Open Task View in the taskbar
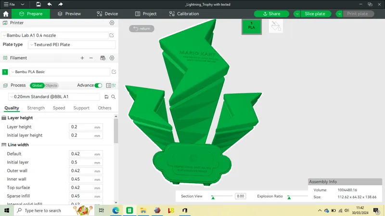This screenshot has height=216, width=385. [102, 210]
